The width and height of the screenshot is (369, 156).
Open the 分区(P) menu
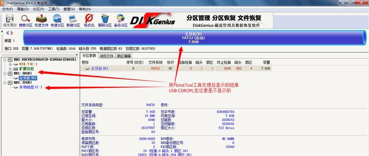pyautogui.click(x=38, y=9)
